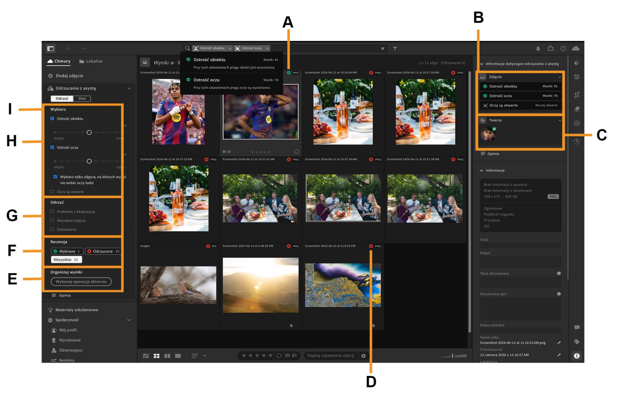626x404 pixels.
Task: Filter by Odrzucone 10 photos
Action: [103, 251]
